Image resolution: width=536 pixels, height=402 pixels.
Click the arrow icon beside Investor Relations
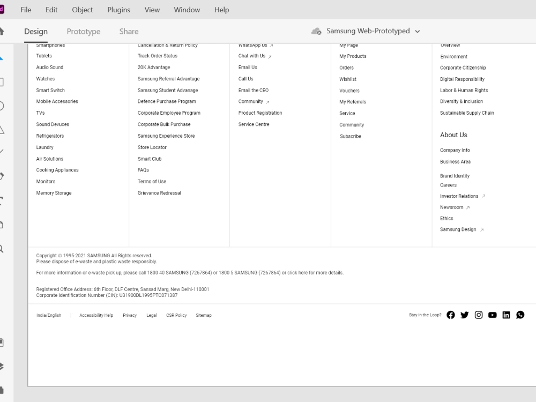483,196
